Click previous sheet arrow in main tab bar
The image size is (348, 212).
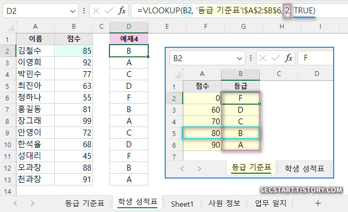(15, 203)
